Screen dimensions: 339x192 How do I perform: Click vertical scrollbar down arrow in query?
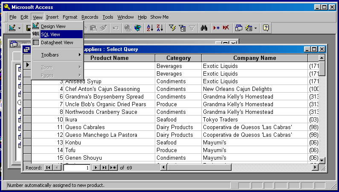(x=322, y=160)
